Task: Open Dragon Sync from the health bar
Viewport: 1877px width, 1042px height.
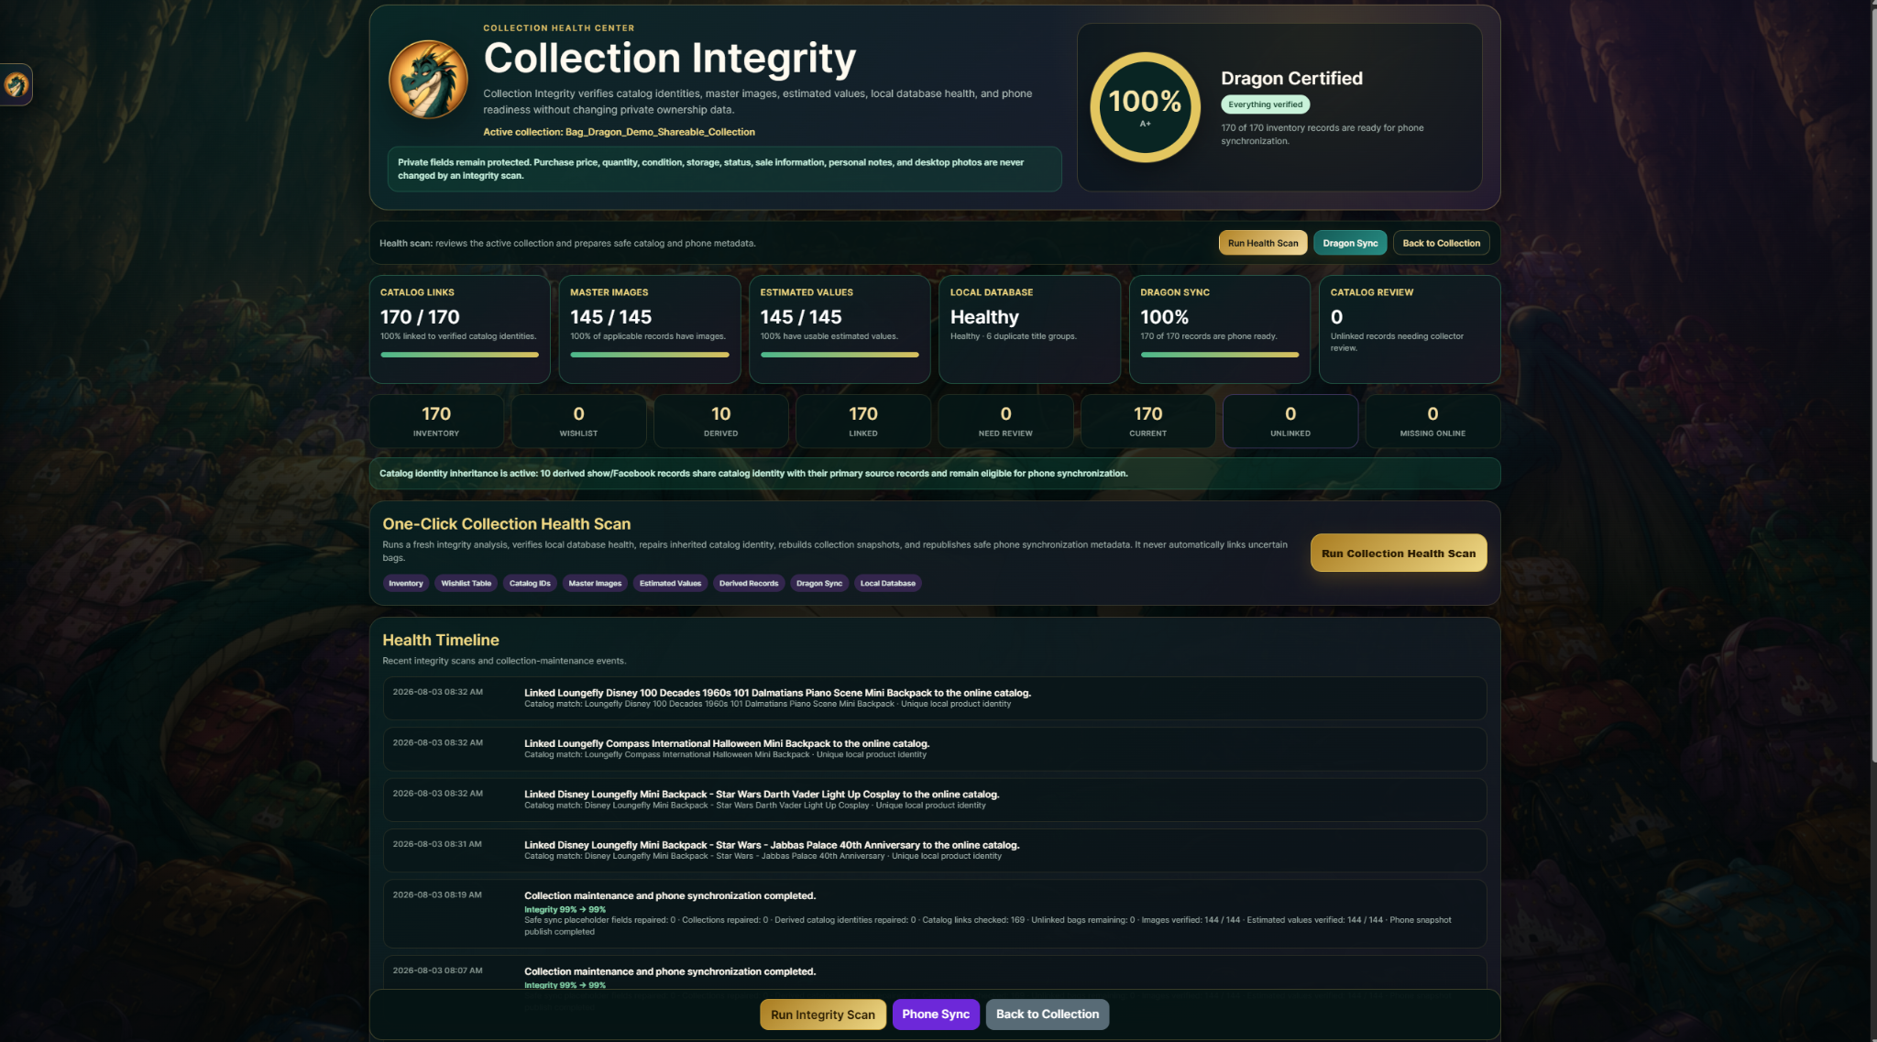Action: click(1350, 243)
